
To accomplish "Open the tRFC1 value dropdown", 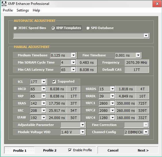I will (x=113, y=103).
